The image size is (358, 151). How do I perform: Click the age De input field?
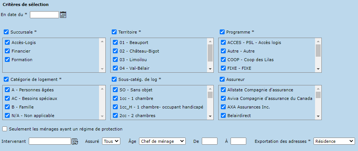coord(209,141)
